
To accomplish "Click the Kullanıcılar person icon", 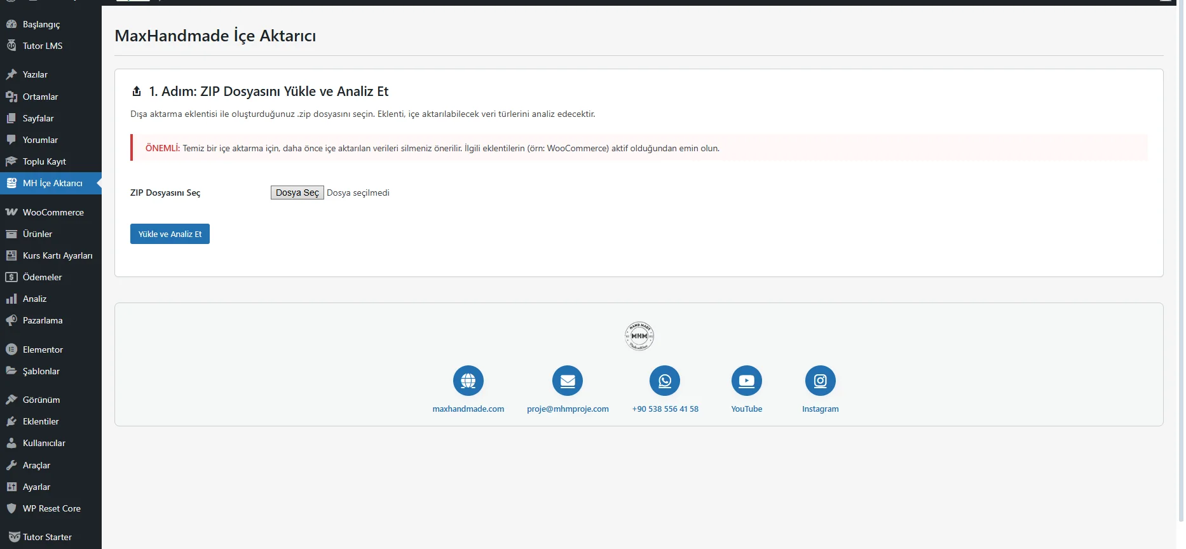I will (11, 443).
